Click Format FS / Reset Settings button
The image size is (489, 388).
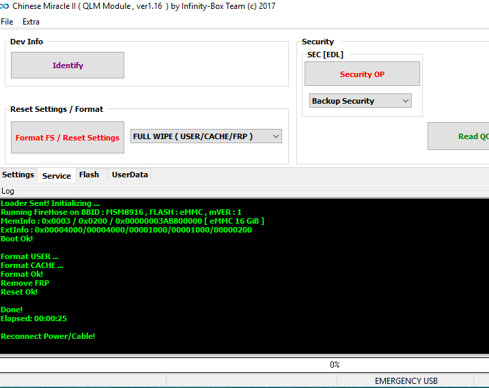click(x=68, y=137)
